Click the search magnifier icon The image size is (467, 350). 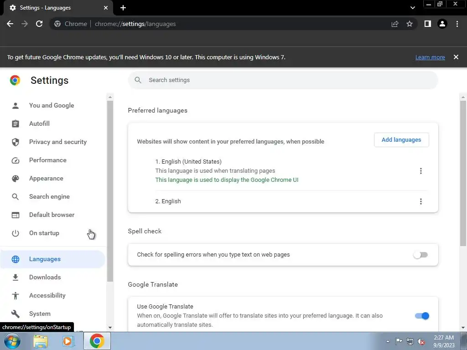pyautogui.click(x=138, y=80)
